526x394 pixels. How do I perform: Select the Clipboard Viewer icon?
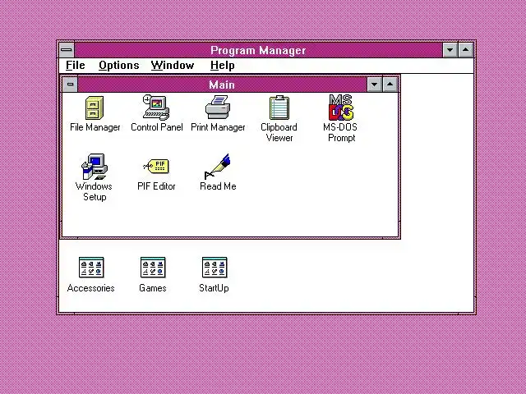(x=279, y=108)
